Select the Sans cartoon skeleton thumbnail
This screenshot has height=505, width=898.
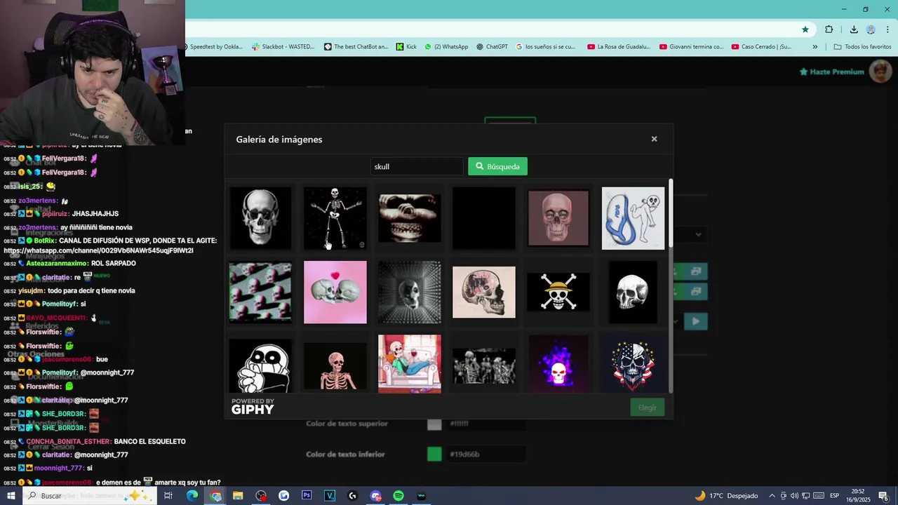tap(260, 367)
